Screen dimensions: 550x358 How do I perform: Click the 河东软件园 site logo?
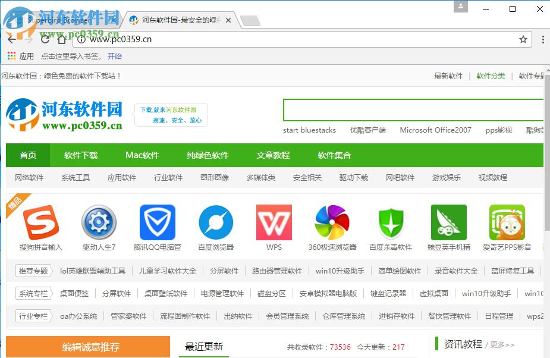(x=64, y=115)
